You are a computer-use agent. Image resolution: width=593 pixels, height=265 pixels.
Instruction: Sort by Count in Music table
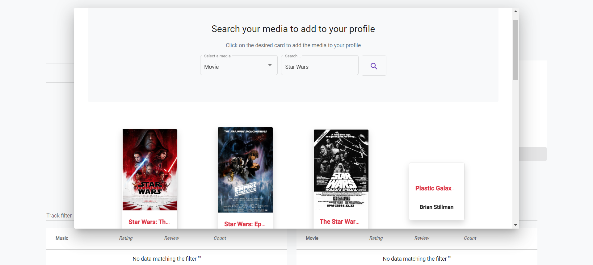[220, 238]
